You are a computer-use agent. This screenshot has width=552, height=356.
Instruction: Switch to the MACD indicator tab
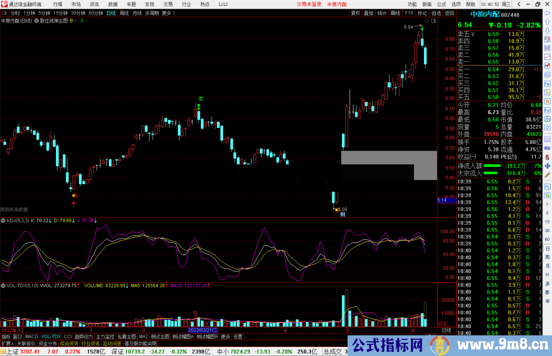click(32, 337)
